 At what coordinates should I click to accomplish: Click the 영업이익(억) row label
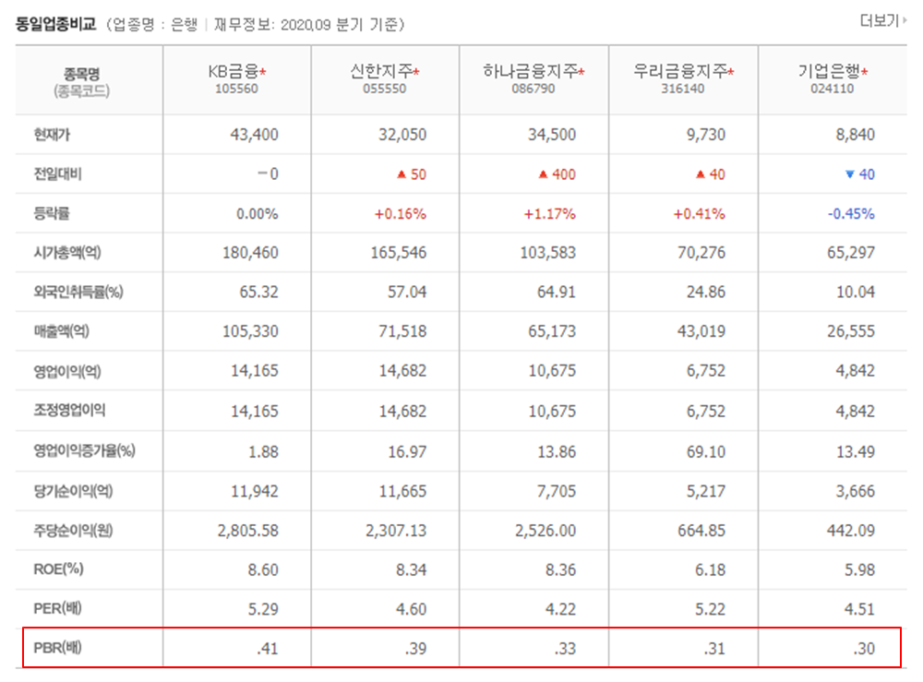pos(67,371)
